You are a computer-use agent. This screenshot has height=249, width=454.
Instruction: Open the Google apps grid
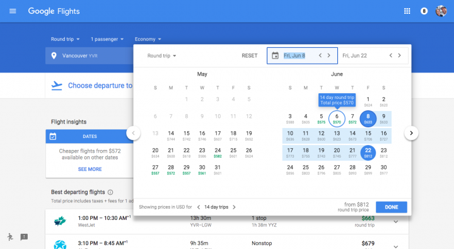[407, 11]
